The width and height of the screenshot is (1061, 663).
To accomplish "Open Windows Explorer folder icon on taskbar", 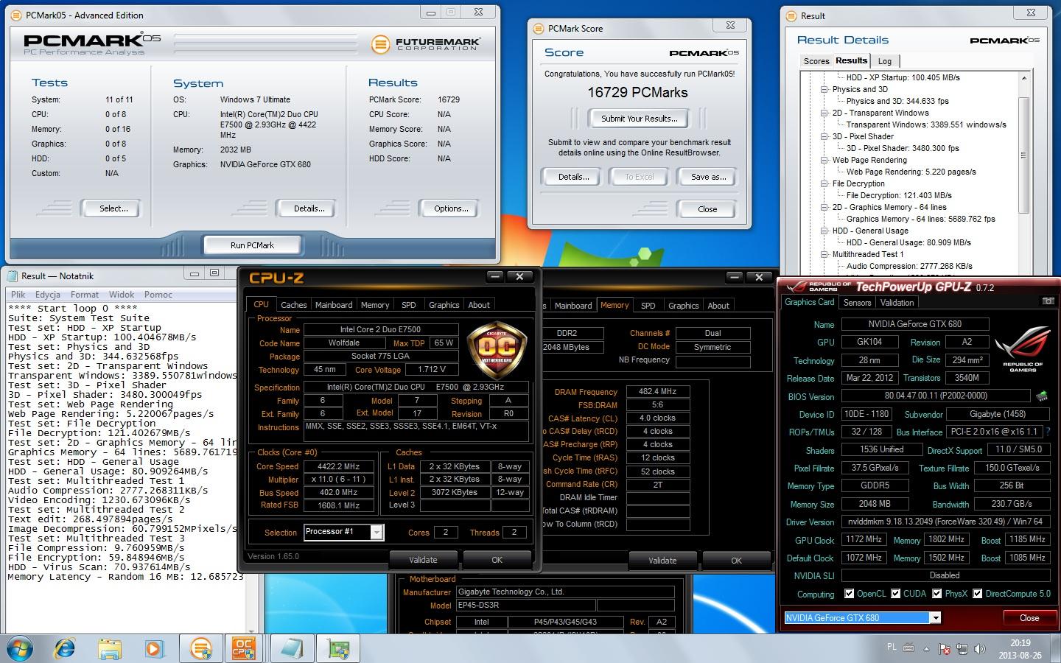I will (110, 648).
